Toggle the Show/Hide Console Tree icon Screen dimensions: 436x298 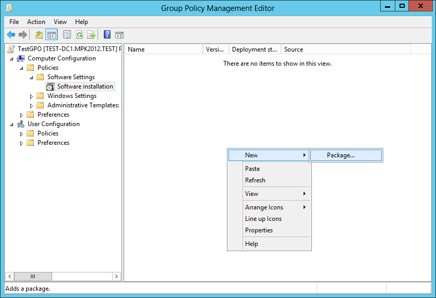(x=52, y=35)
